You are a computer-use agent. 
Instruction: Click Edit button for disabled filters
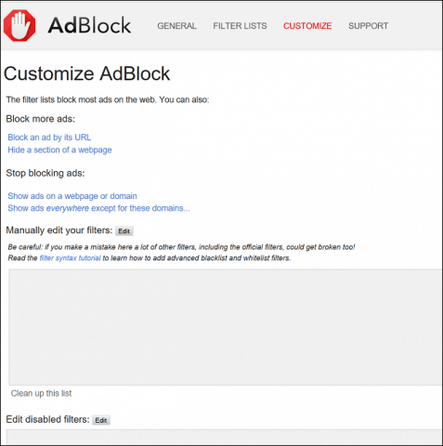[x=101, y=420]
